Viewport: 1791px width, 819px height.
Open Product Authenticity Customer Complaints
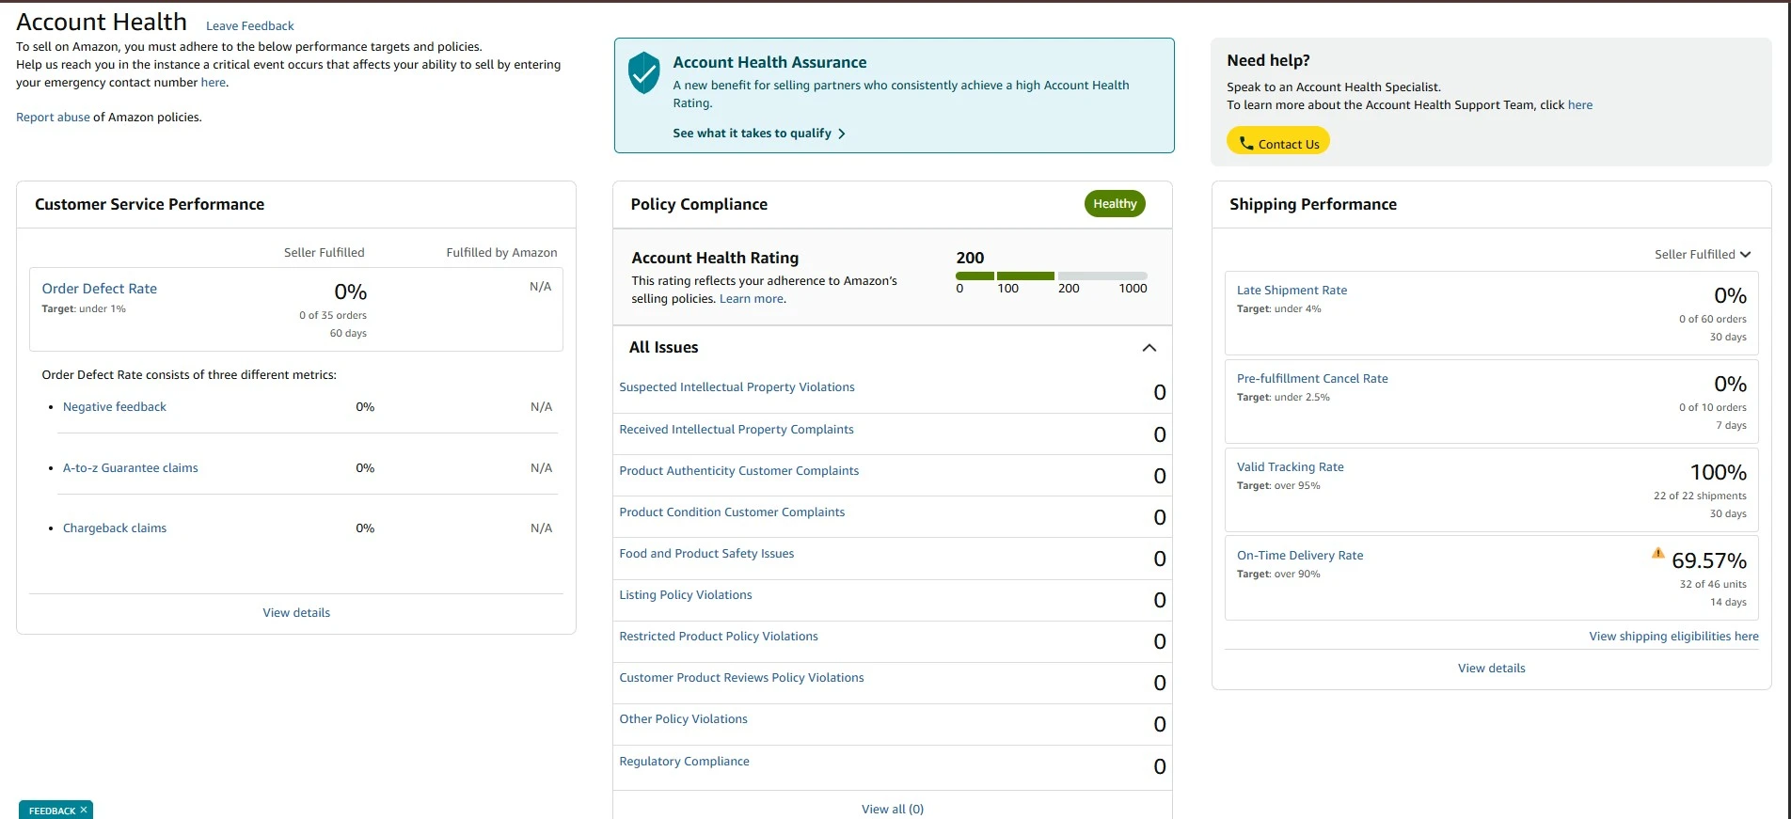click(x=738, y=471)
